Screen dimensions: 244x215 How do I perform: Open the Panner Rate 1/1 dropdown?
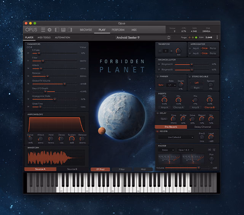[x=171, y=85]
